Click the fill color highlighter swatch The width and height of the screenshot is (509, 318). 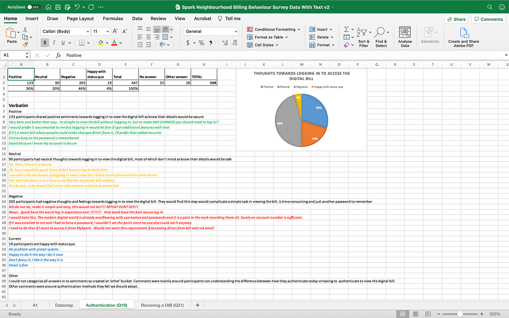[101, 43]
